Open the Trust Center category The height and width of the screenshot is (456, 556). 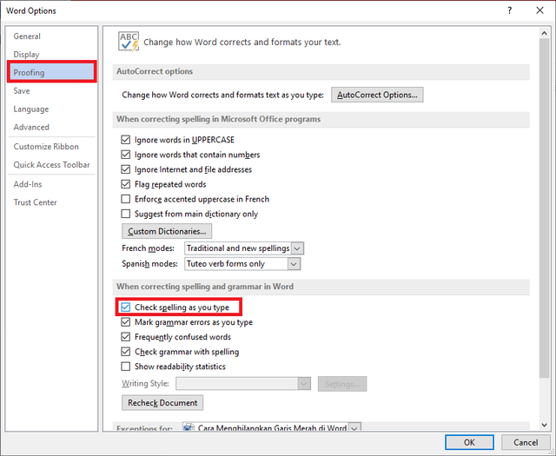tap(35, 202)
